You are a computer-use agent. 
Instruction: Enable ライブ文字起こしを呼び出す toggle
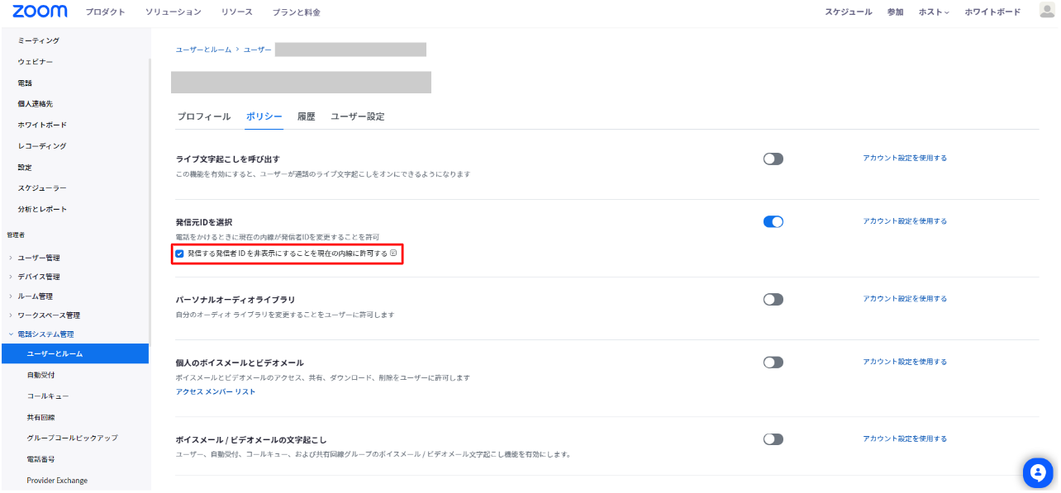[773, 159]
